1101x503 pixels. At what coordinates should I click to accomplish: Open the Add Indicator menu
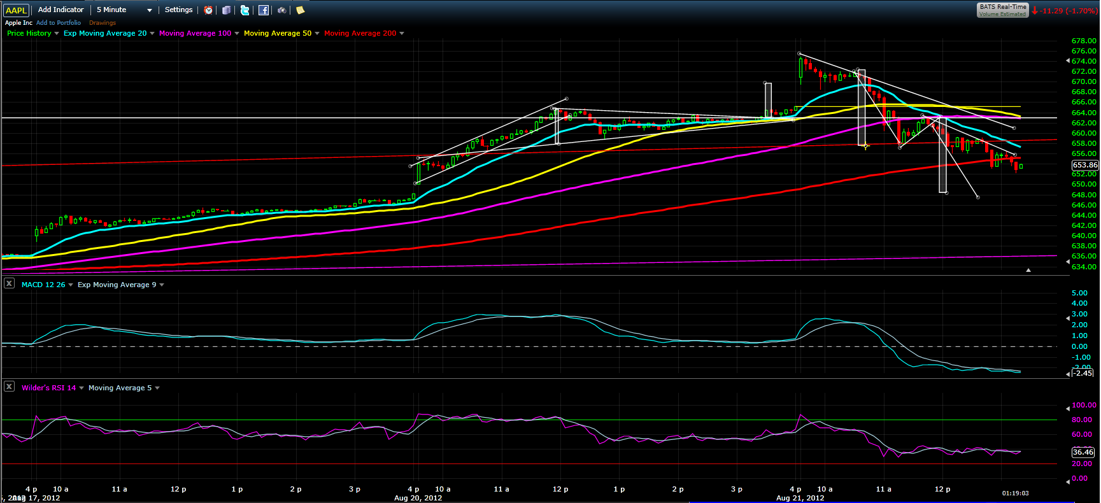click(60, 10)
